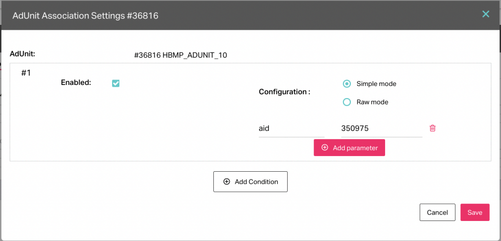Screen dimensions: 501x241
Task: Close the AdUnit Association Settings dialog
Action: point(486,14)
